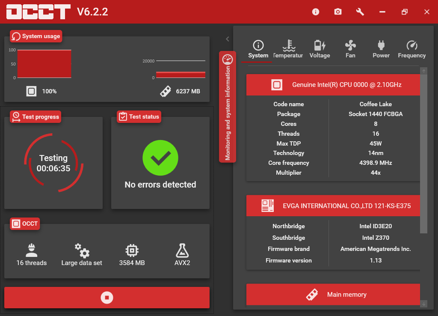The image size is (438, 316).
Task: Click the American Megatrends Inc. value
Action: tap(376, 249)
